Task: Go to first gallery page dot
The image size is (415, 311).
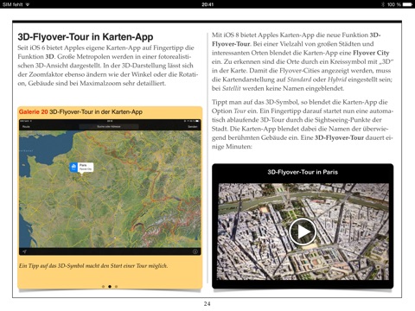Action: (103, 287)
